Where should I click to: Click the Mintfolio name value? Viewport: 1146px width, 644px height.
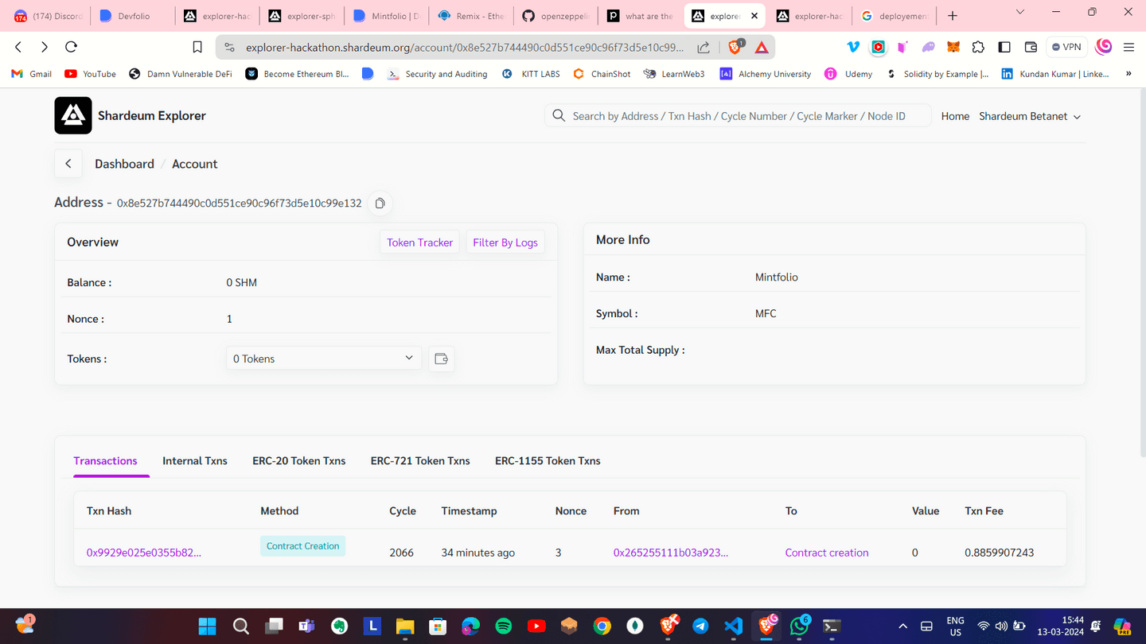(x=777, y=277)
